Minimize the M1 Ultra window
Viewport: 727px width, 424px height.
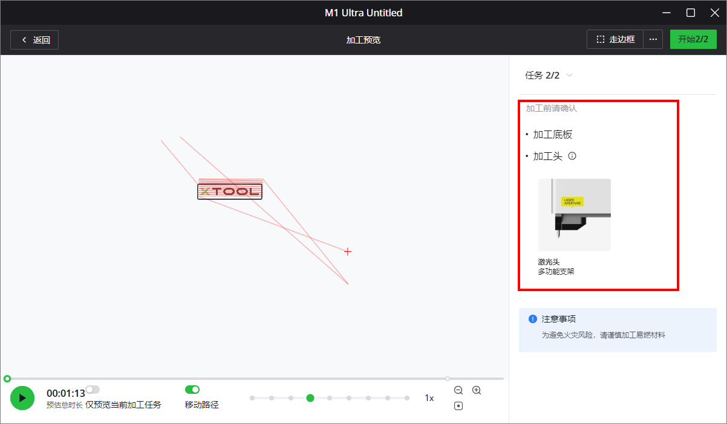pos(667,12)
